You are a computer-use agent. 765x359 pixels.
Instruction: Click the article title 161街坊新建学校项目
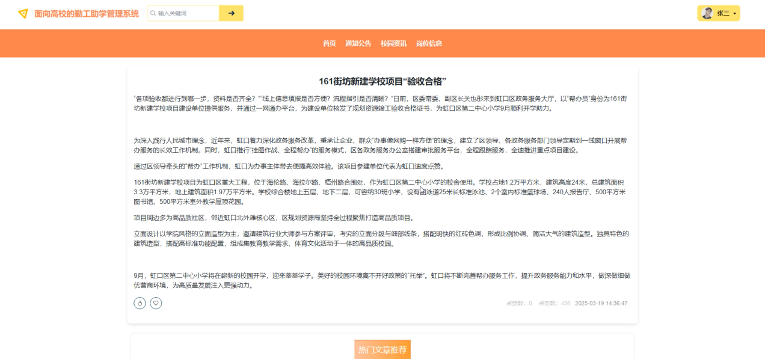(x=382, y=81)
